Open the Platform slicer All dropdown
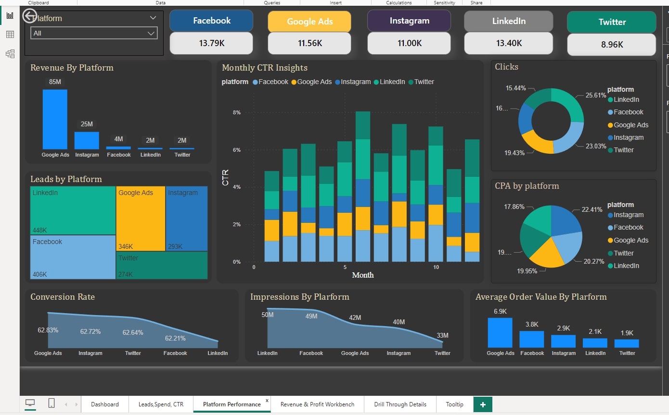Image resolution: width=669 pixels, height=415 pixels. point(94,33)
